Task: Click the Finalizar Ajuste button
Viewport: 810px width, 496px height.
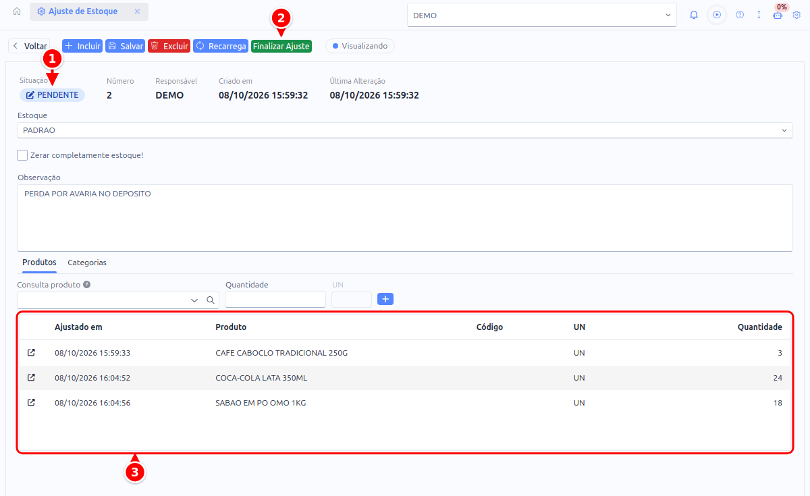Action: coord(281,46)
